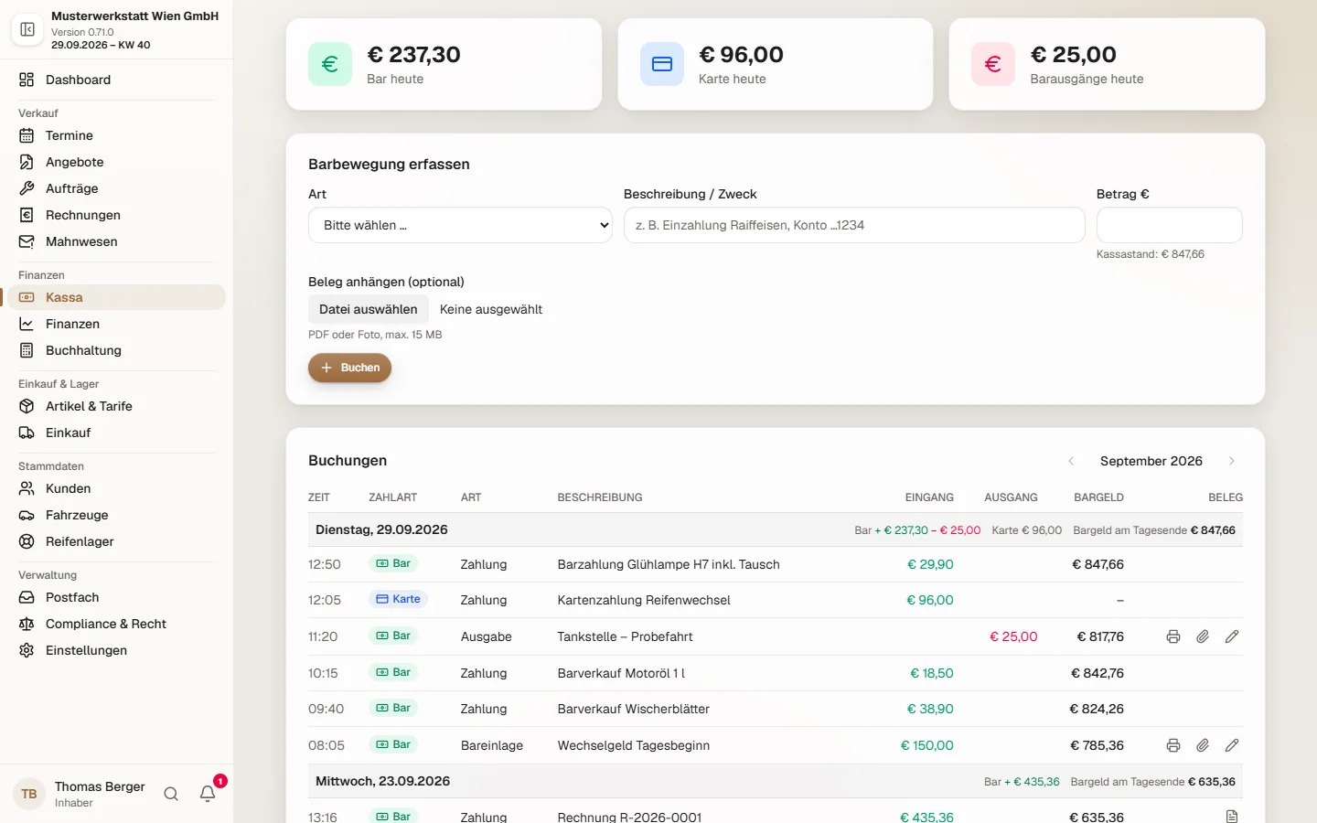Click the Karte heute card icon
The width and height of the screenshot is (1317, 823).
tap(662, 64)
